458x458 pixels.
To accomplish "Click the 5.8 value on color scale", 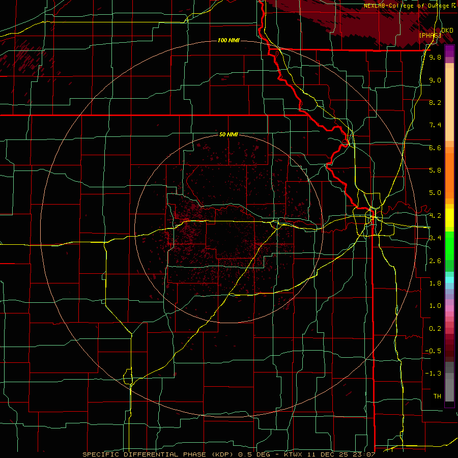I will coord(435,170).
